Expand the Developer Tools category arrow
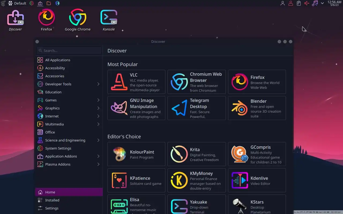Image resolution: width=343 pixels, height=214 pixels. [98, 84]
